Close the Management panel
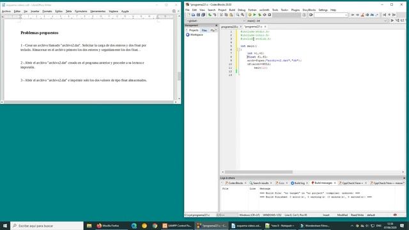This screenshot has width=409, height=230. coord(216,26)
